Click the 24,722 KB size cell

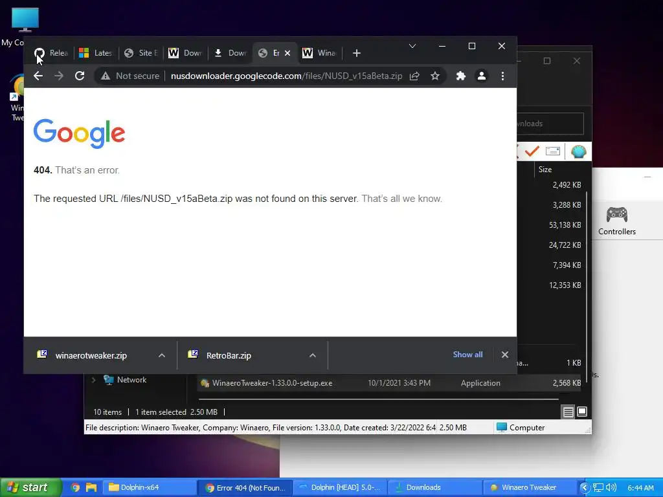565,245
